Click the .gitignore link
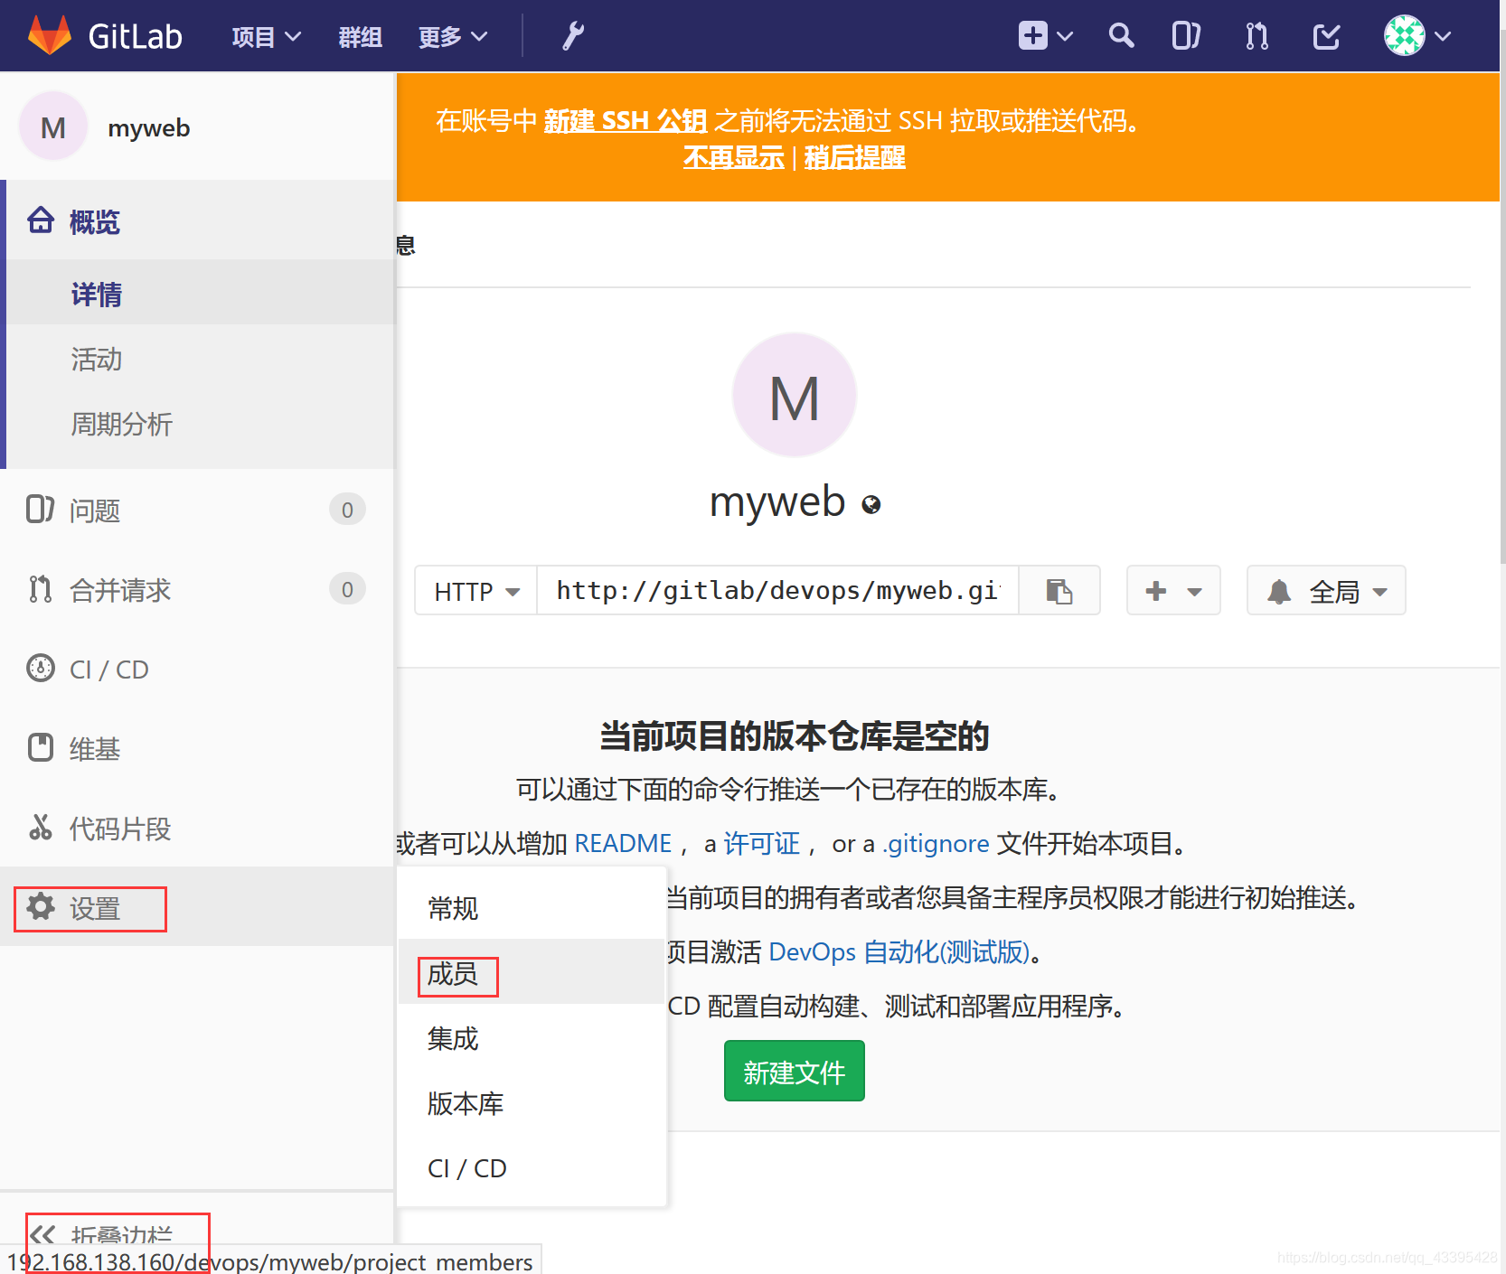 (x=936, y=843)
